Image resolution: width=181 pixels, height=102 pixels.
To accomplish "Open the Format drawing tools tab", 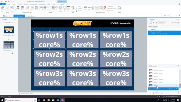I will [x=62, y=4].
